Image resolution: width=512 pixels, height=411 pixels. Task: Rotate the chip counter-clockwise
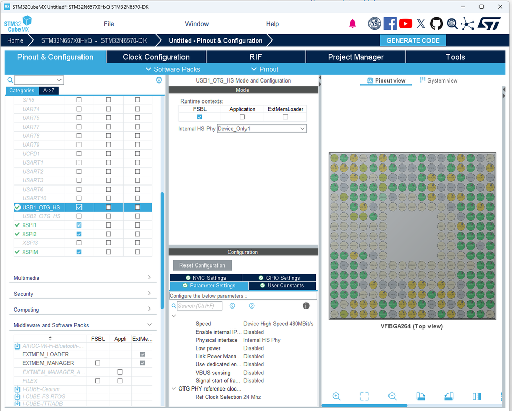[x=449, y=396]
